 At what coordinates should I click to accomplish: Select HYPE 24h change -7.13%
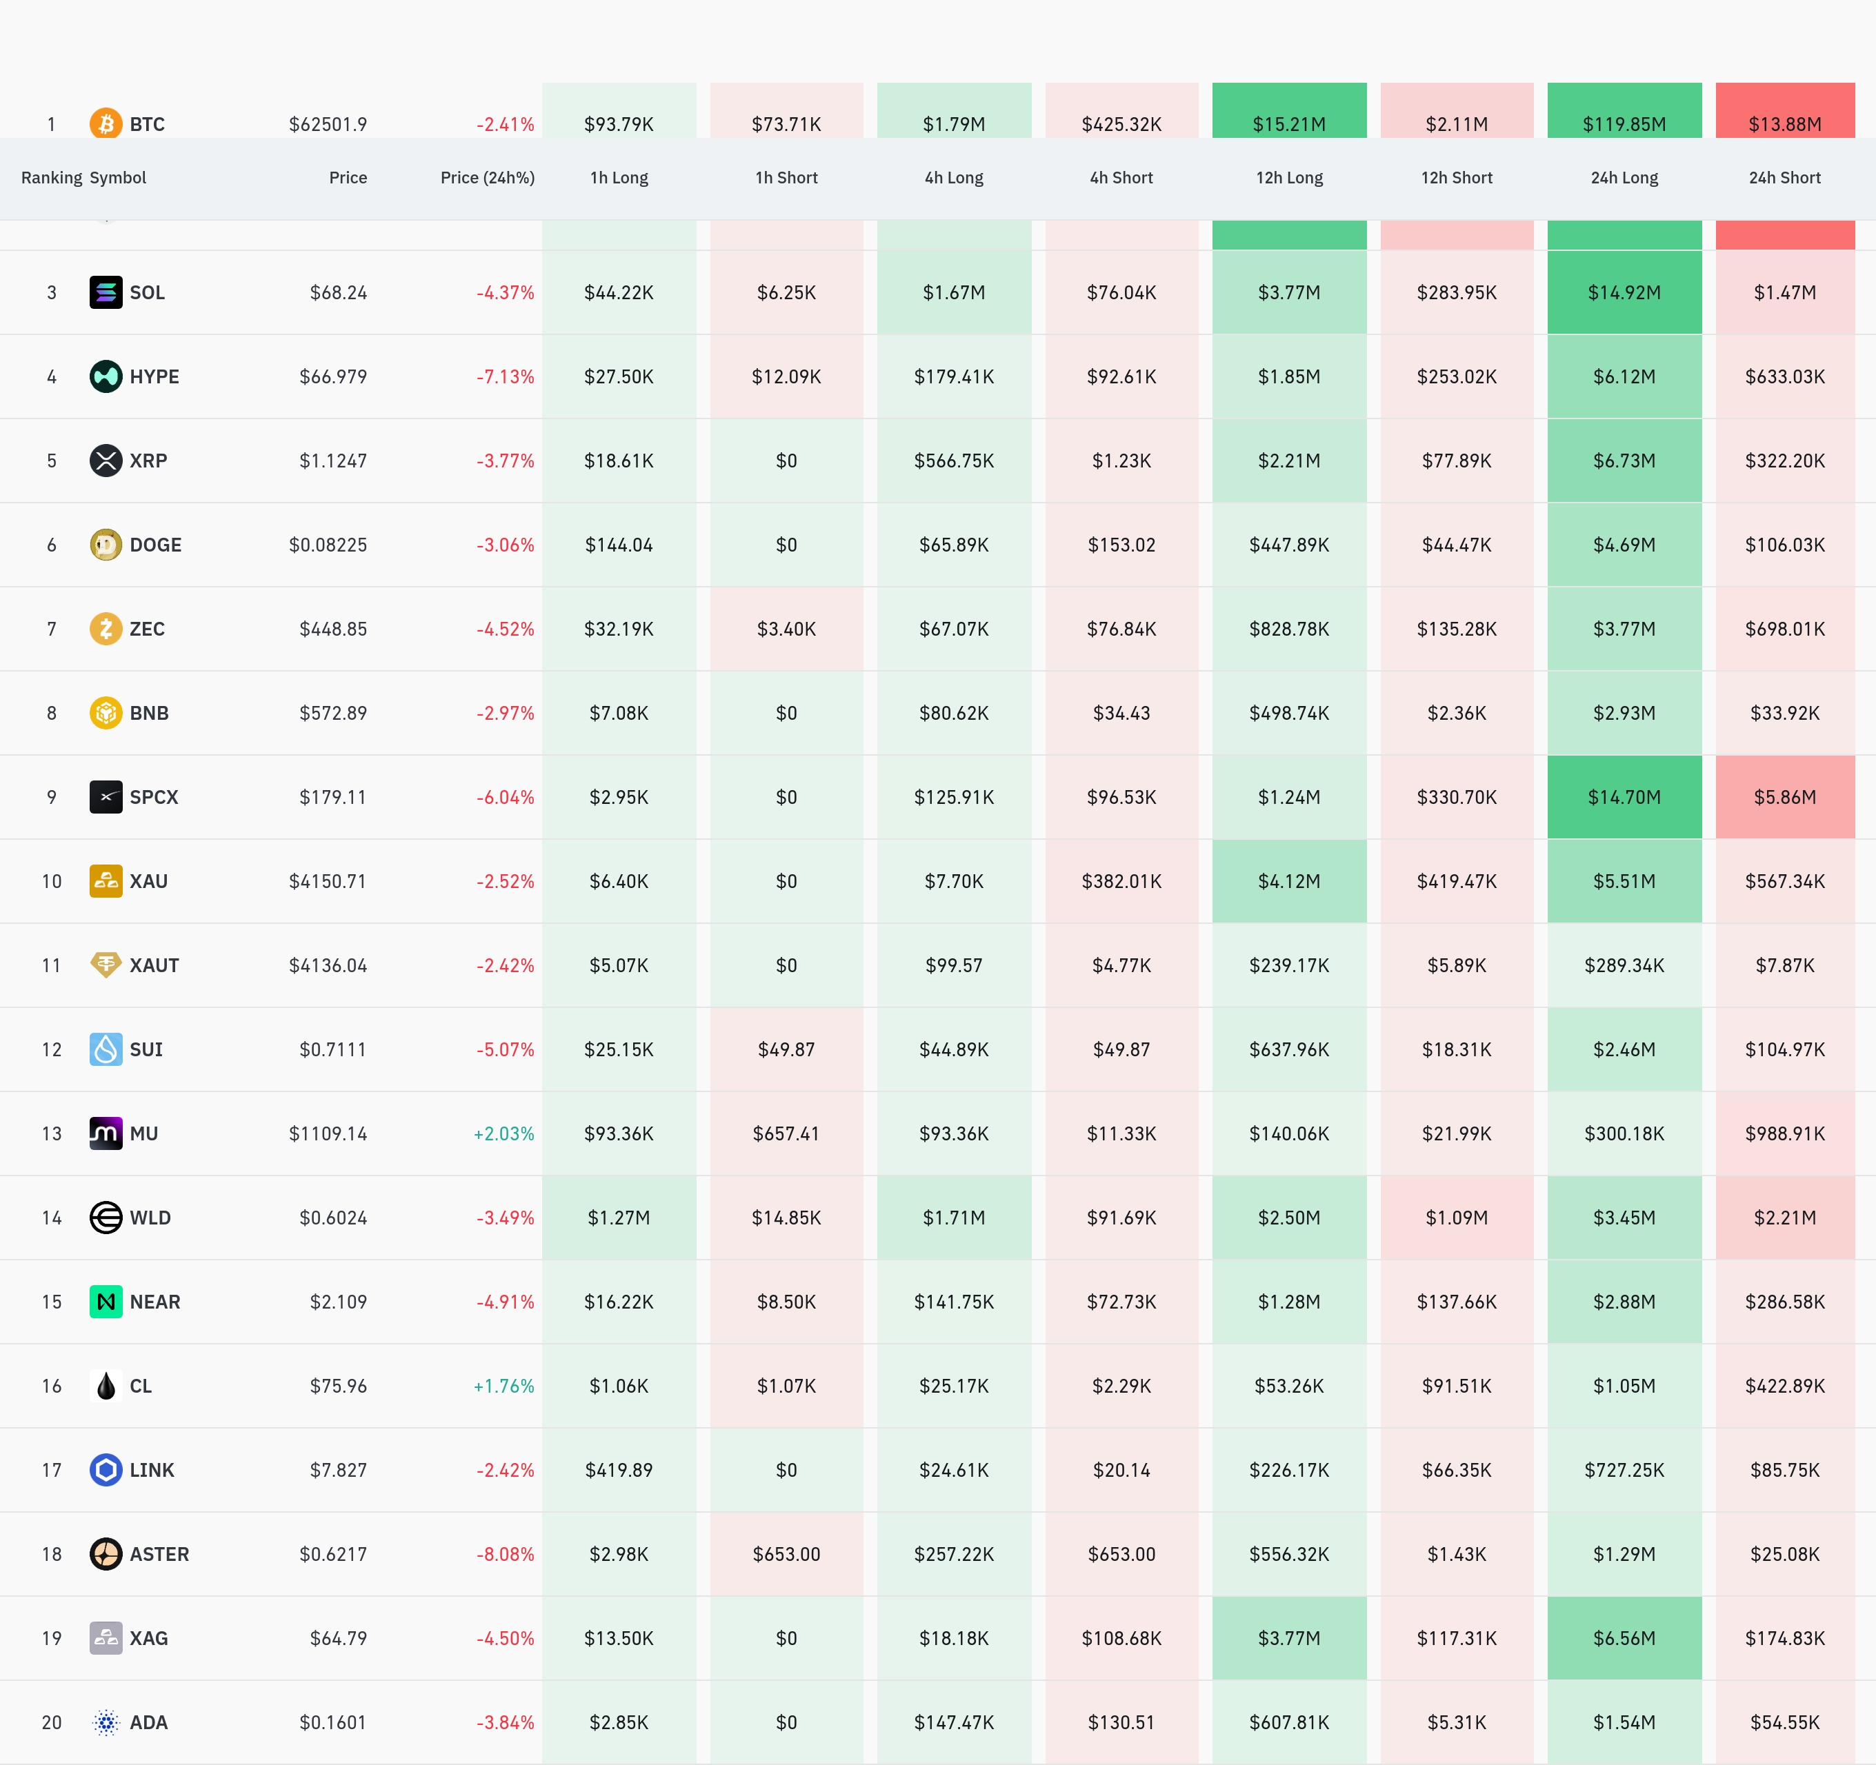pyautogui.click(x=506, y=376)
